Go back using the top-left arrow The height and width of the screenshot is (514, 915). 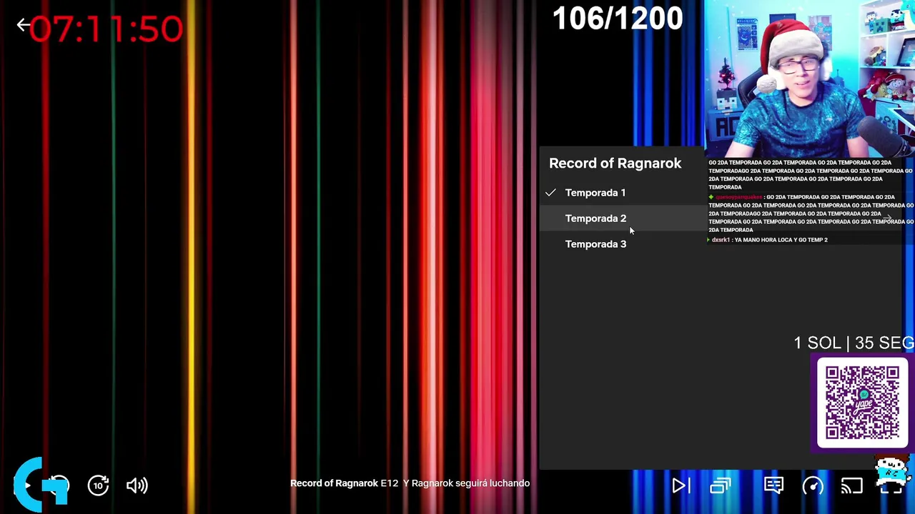pos(23,26)
